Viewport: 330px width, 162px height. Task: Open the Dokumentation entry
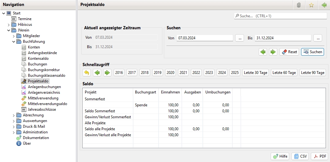coord(35,138)
